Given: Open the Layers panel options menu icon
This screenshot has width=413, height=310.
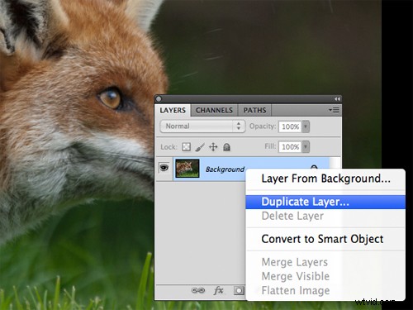Looking at the screenshot, I should [334, 110].
